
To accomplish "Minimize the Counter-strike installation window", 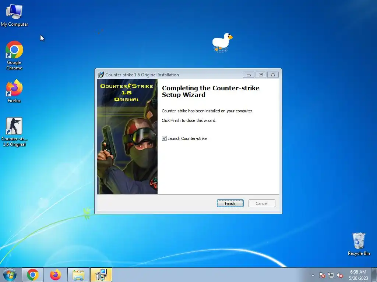I will click(x=249, y=75).
